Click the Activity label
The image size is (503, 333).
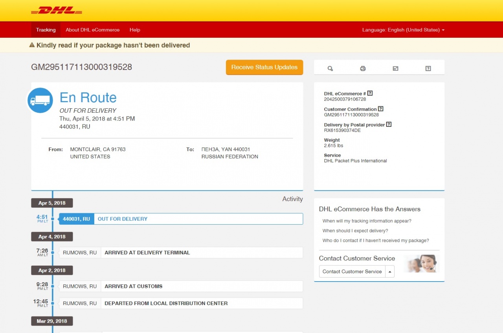click(292, 199)
